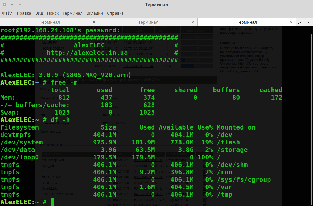313x206 pixels.
Task: Click the '63.5M' used value
Action: pyautogui.click(x=145, y=150)
